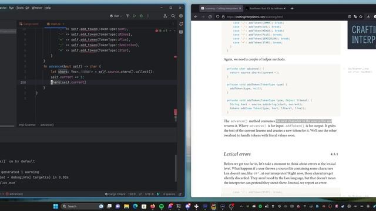Screen dimensions: 376x211
Task: Open the Window menu in the IDE
Action: [37, 8]
